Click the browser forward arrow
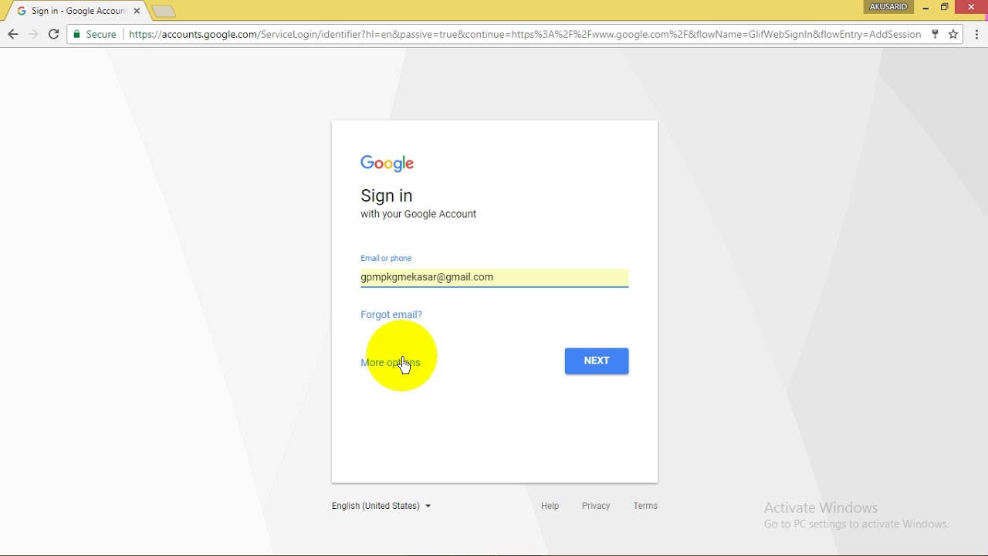The height and width of the screenshot is (556, 988). point(33,34)
